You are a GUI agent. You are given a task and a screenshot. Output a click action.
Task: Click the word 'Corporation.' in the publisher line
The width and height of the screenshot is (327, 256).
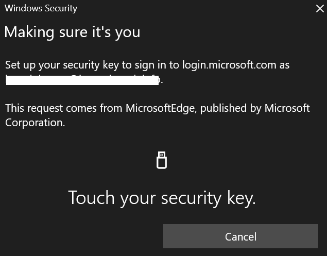coord(35,123)
